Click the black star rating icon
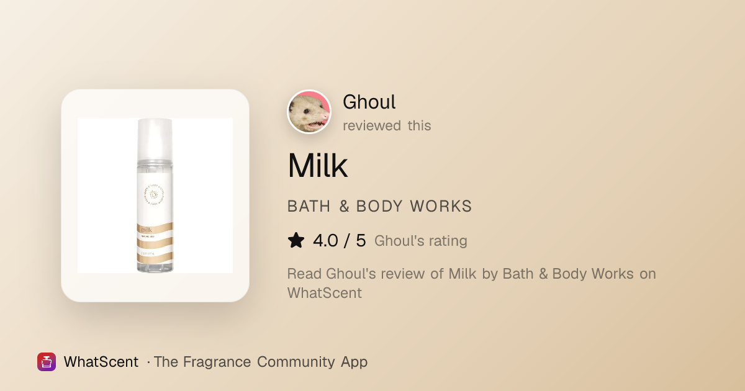The image size is (745, 391). (x=296, y=241)
